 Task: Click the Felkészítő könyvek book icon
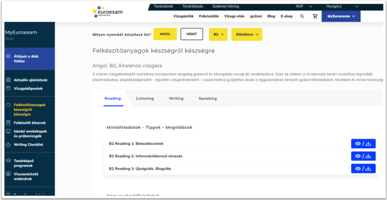tap(8, 123)
